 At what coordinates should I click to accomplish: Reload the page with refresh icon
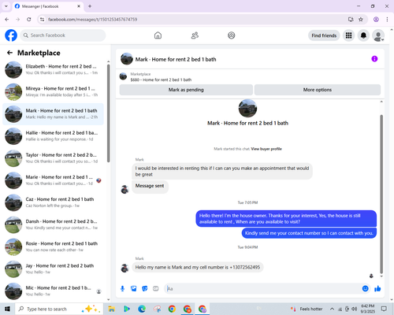coord(29,20)
